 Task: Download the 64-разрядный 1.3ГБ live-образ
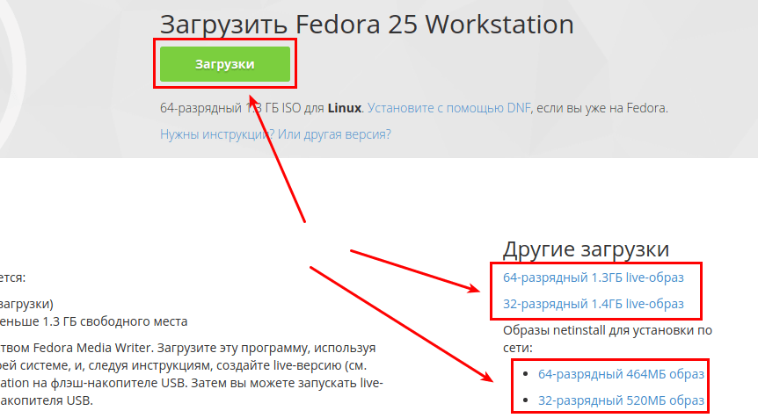[594, 278]
